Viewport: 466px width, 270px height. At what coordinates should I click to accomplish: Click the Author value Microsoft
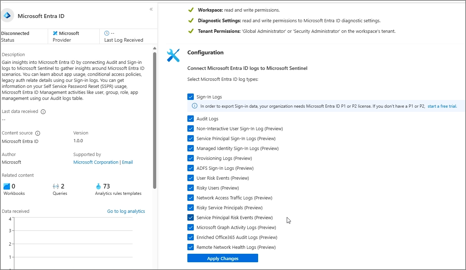coord(11,162)
